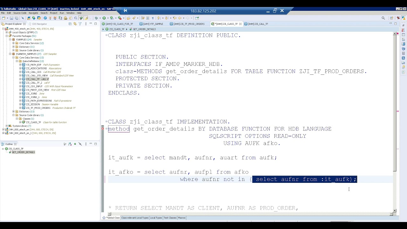Open Project Explorer view menu dots
Viewport: 407px width, 229px height.
pos(86,24)
